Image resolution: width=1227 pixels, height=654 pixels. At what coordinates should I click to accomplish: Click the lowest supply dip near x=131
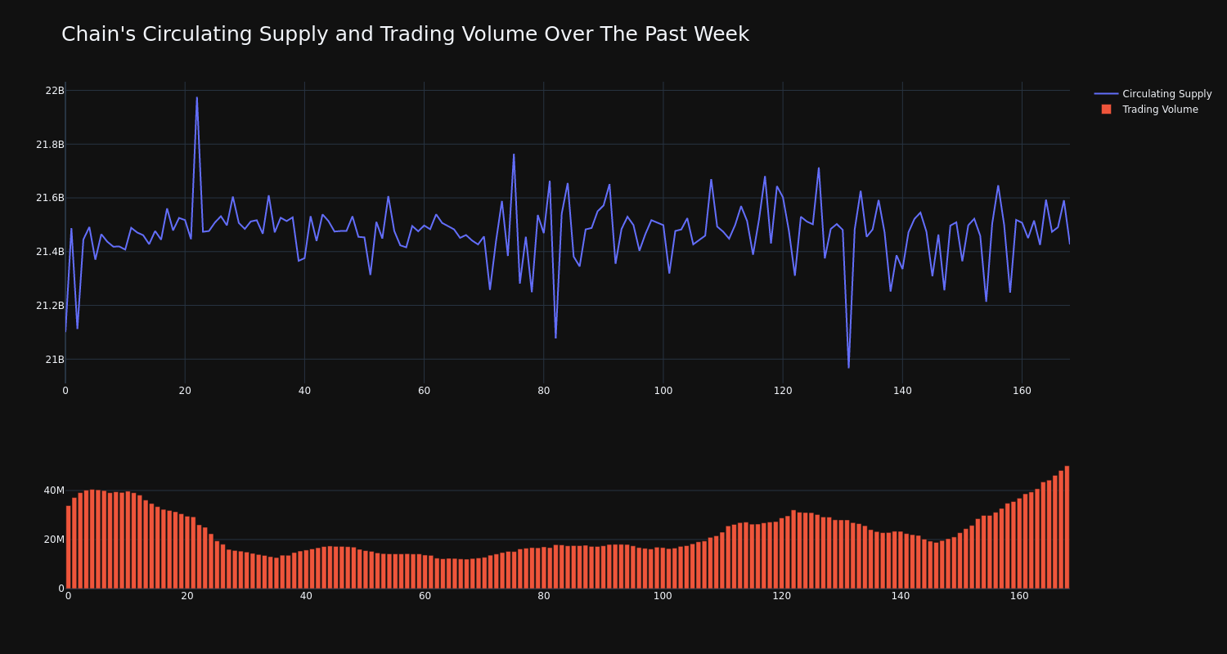(x=848, y=368)
